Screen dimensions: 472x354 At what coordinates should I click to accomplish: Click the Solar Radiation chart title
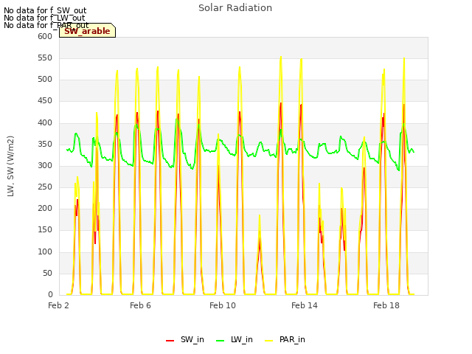235,8
